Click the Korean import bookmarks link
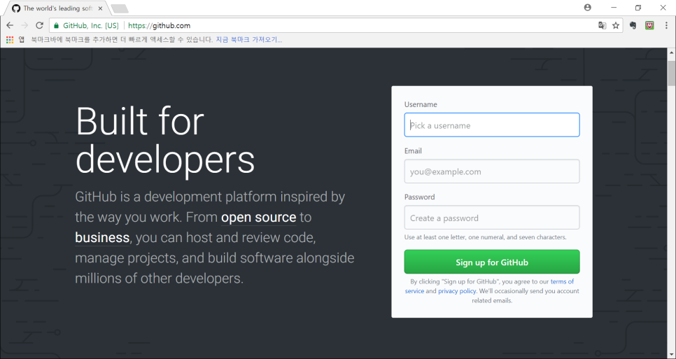The height and width of the screenshot is (359, 676). pos(248,40)
